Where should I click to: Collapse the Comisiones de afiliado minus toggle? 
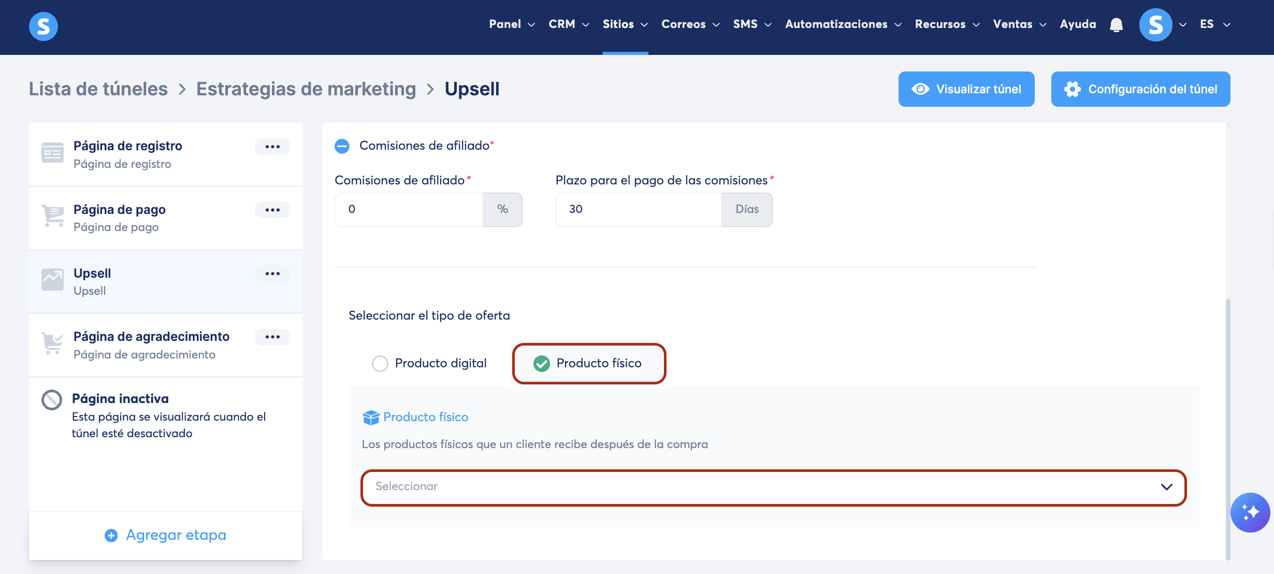(342, 146)
